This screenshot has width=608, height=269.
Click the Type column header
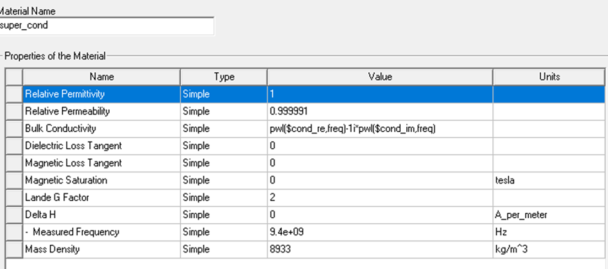pyautogui.click(x=224, y=77)
